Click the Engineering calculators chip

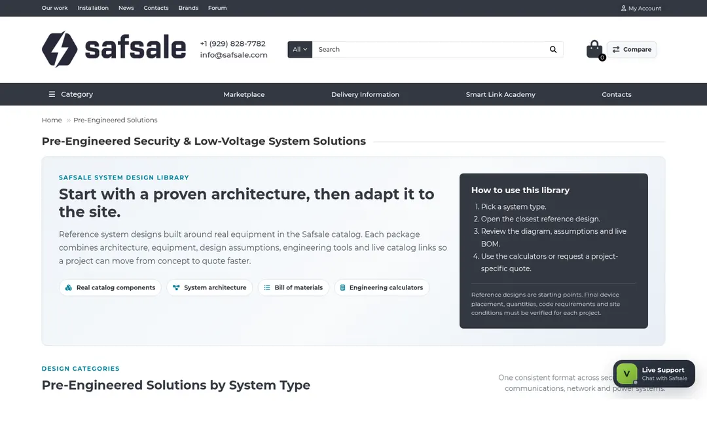coord(382,287)
